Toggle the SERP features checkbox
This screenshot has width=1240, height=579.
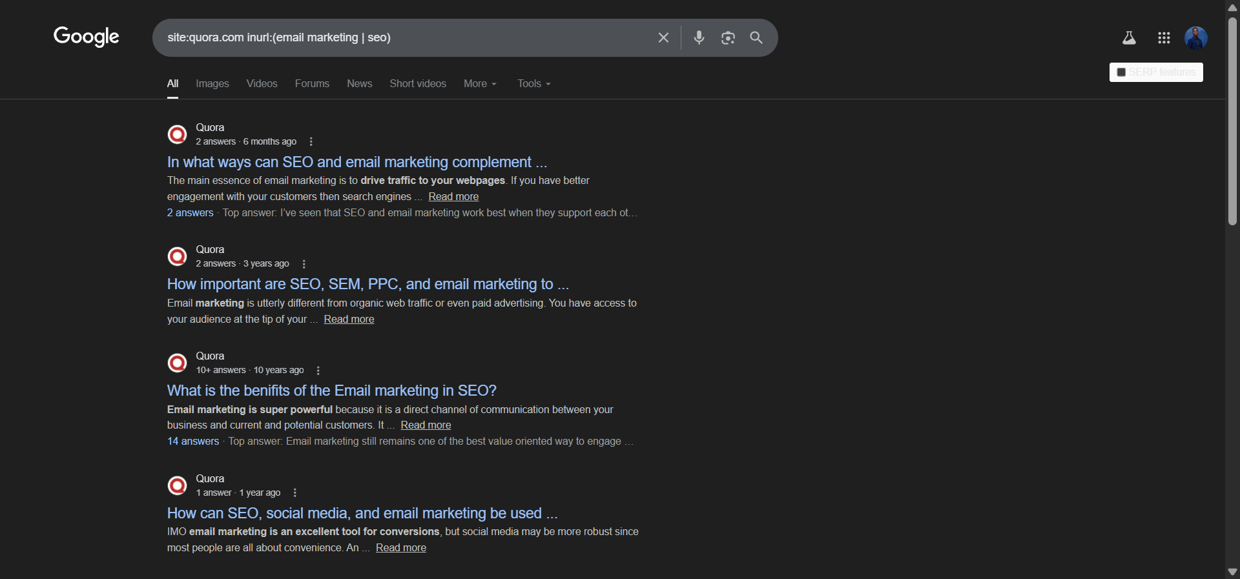1121,72
